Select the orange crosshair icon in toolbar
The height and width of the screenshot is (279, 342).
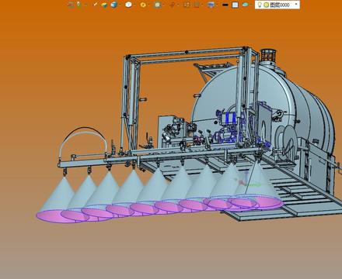point(172,5)
